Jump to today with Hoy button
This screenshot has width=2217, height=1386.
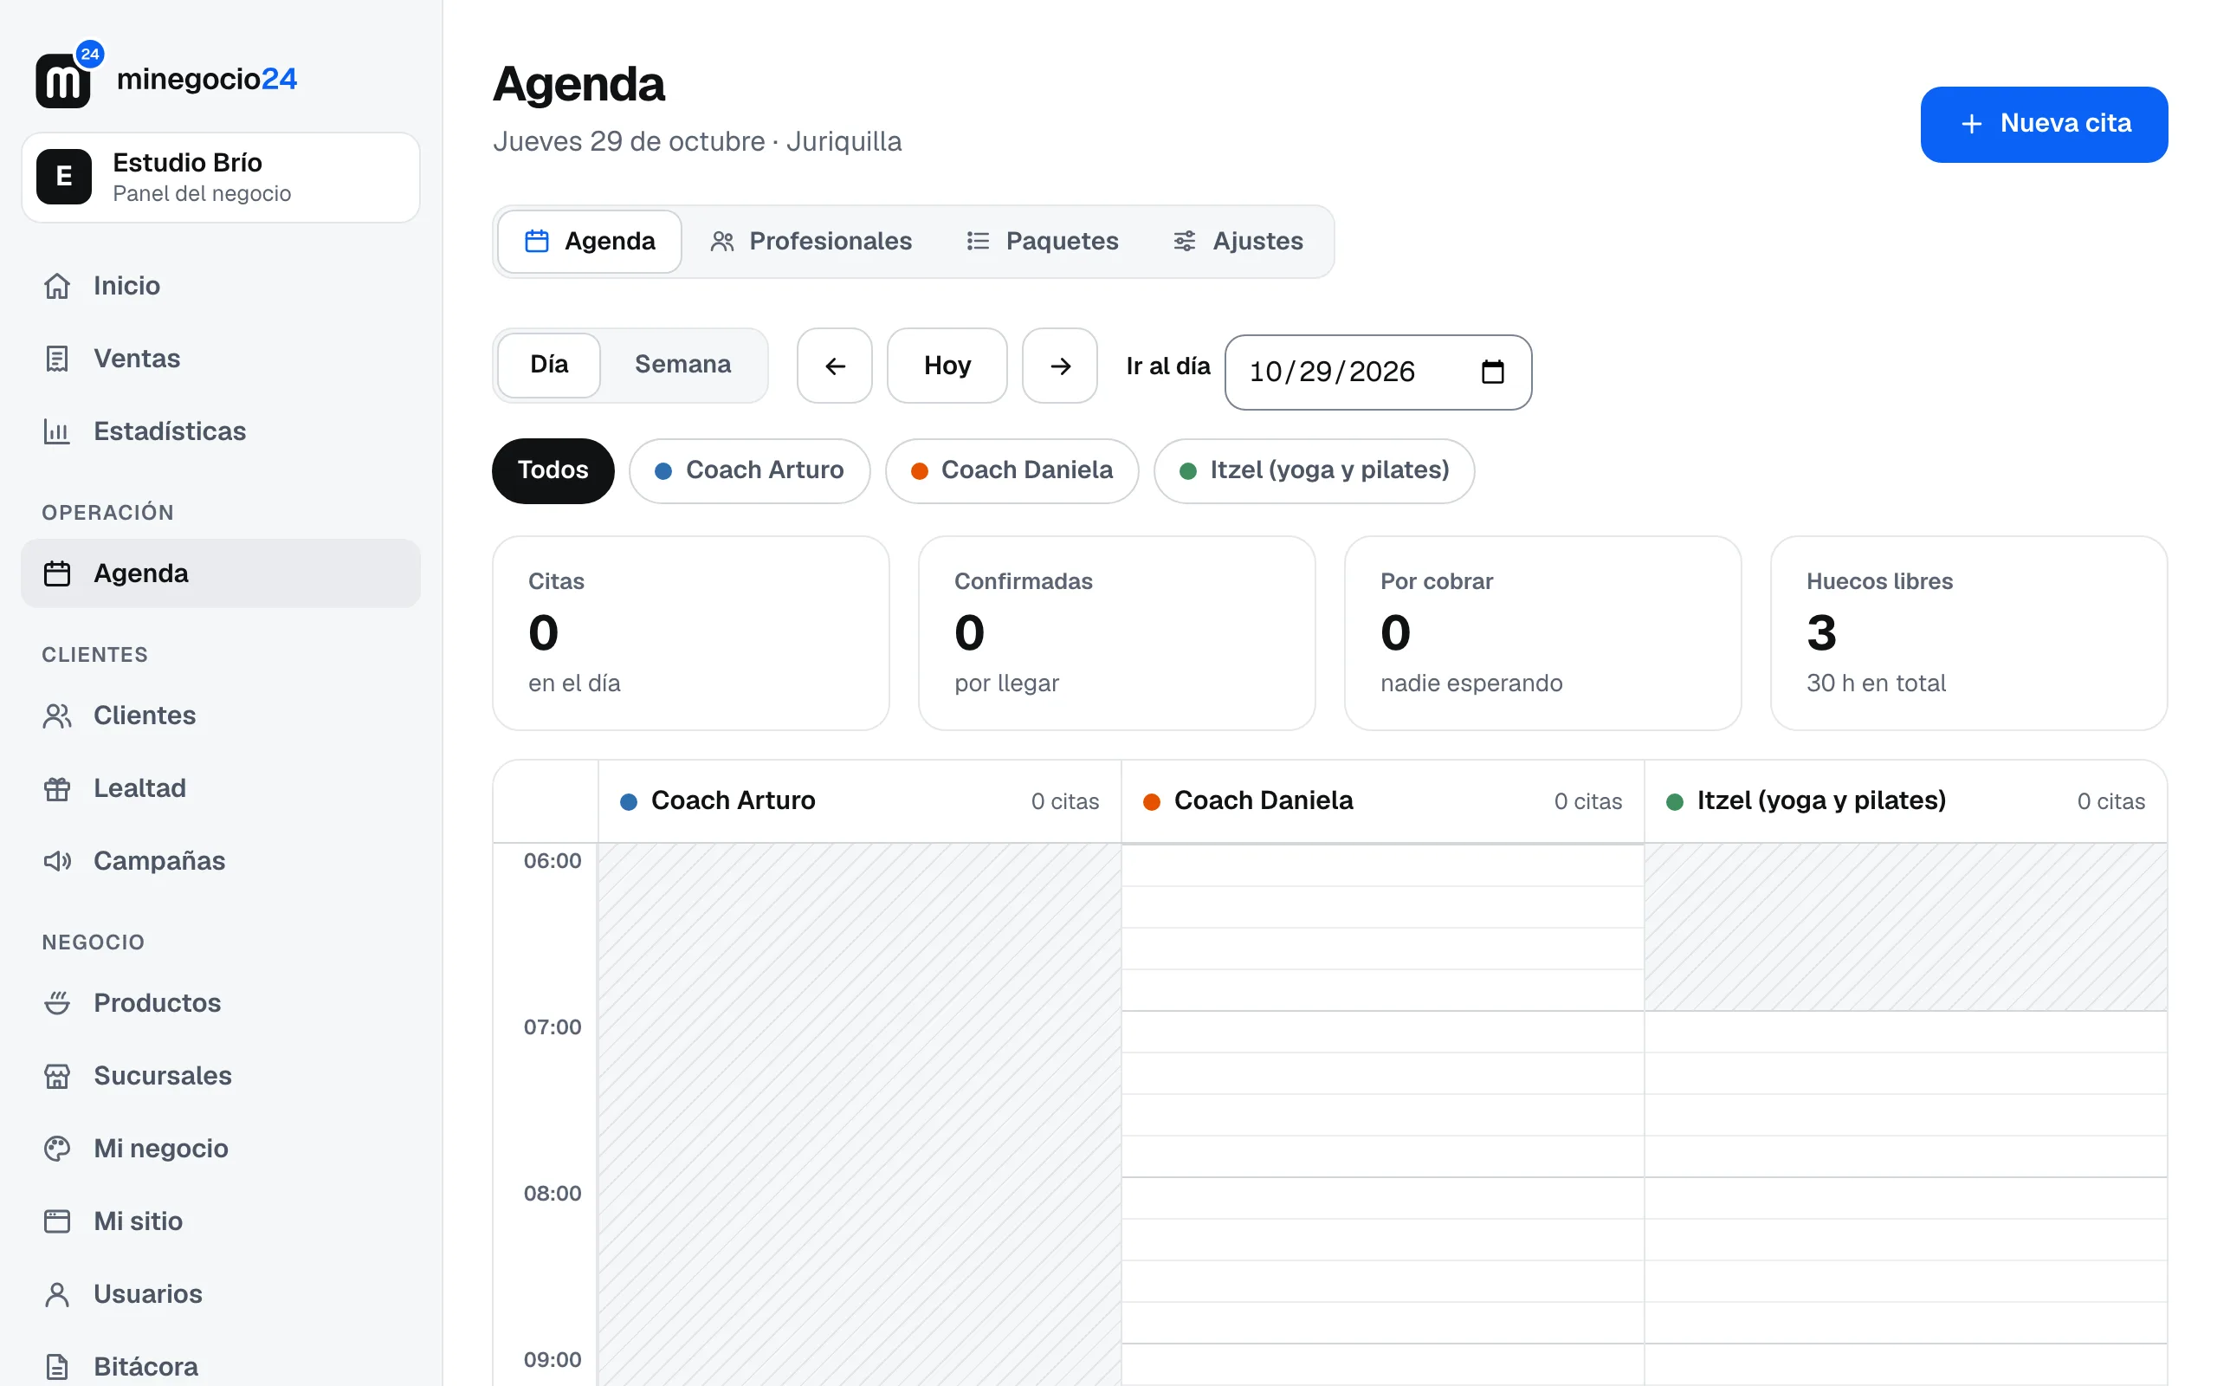[947, 366]
